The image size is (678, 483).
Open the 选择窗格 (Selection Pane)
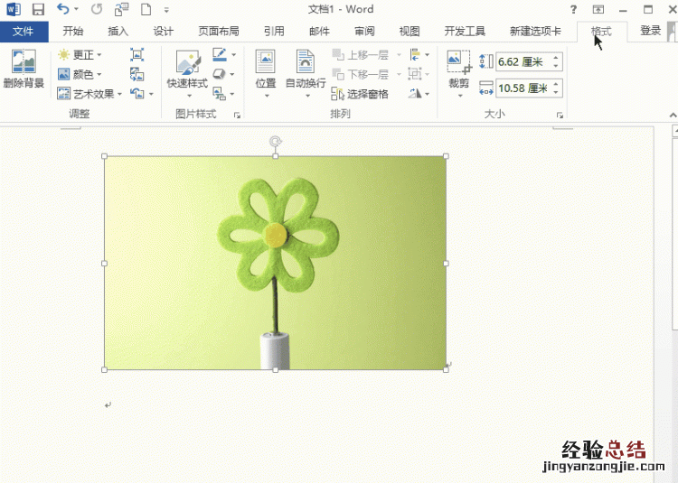(x=359, y=94)
